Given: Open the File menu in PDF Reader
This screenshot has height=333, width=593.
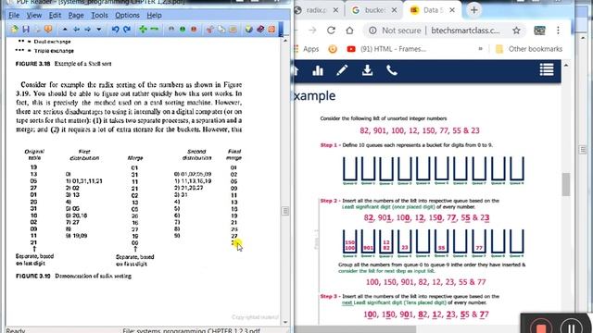Looking at the screenshot, I should (x=14, y=15).
